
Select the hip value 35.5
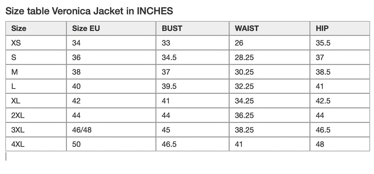(x=323, y=43)
